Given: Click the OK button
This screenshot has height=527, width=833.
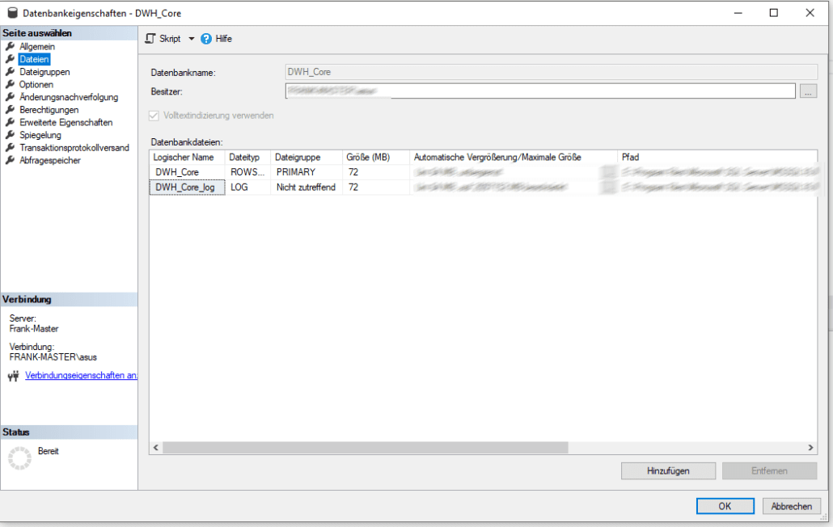Looking at the screenshot, I should click(725, 505).
